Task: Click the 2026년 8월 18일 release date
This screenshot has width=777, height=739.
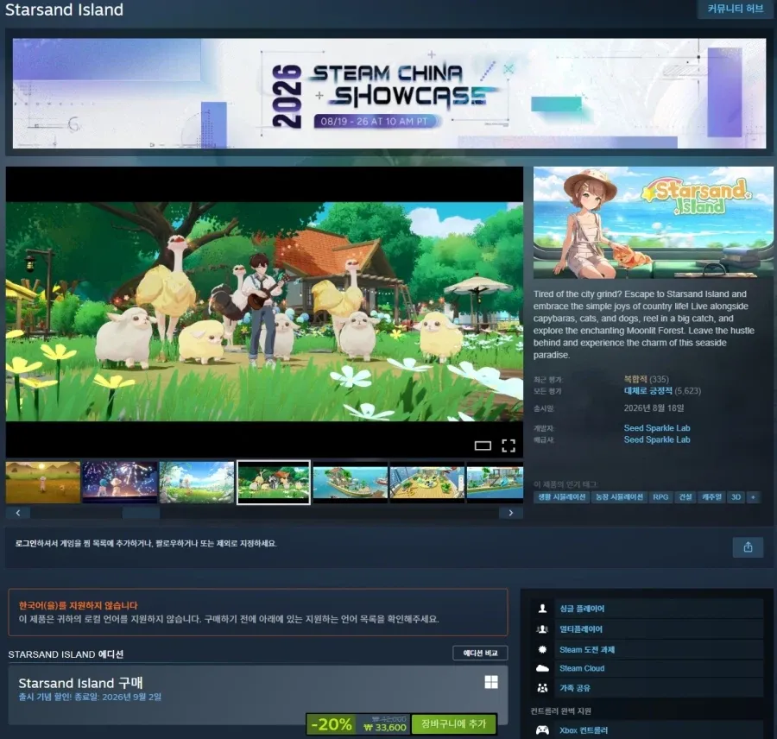Action: 654,407
